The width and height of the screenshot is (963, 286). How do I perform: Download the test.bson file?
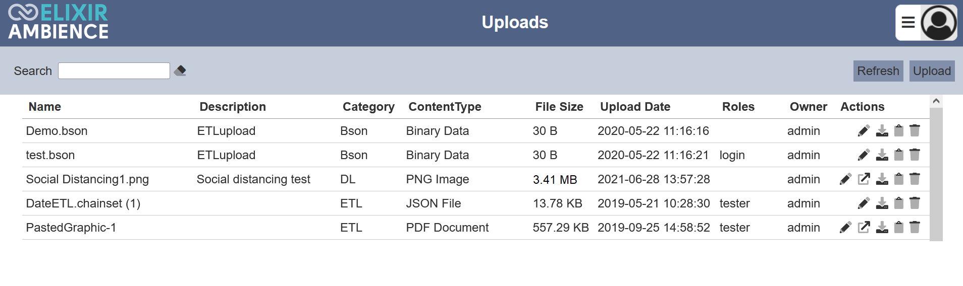[x=882, y=155]
